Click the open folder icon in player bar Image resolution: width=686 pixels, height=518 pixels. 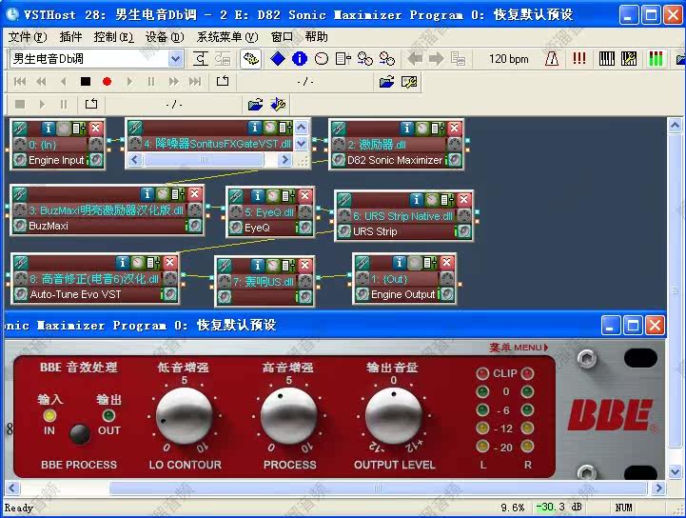tap(386, 82)
